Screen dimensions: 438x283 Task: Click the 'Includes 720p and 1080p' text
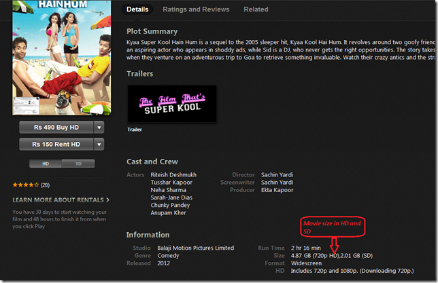tap(352, 271)
